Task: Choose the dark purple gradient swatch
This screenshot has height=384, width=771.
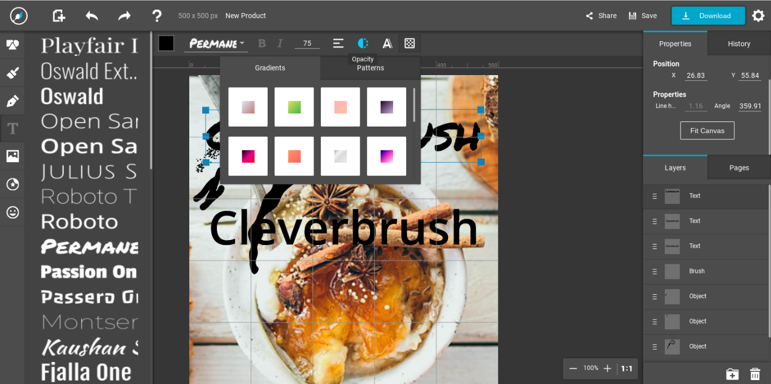Action: pyautogui.click(x=386, y=107)
